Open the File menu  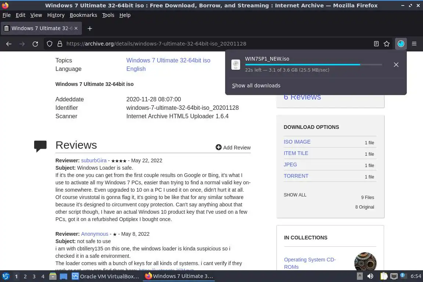click(7, 15)
